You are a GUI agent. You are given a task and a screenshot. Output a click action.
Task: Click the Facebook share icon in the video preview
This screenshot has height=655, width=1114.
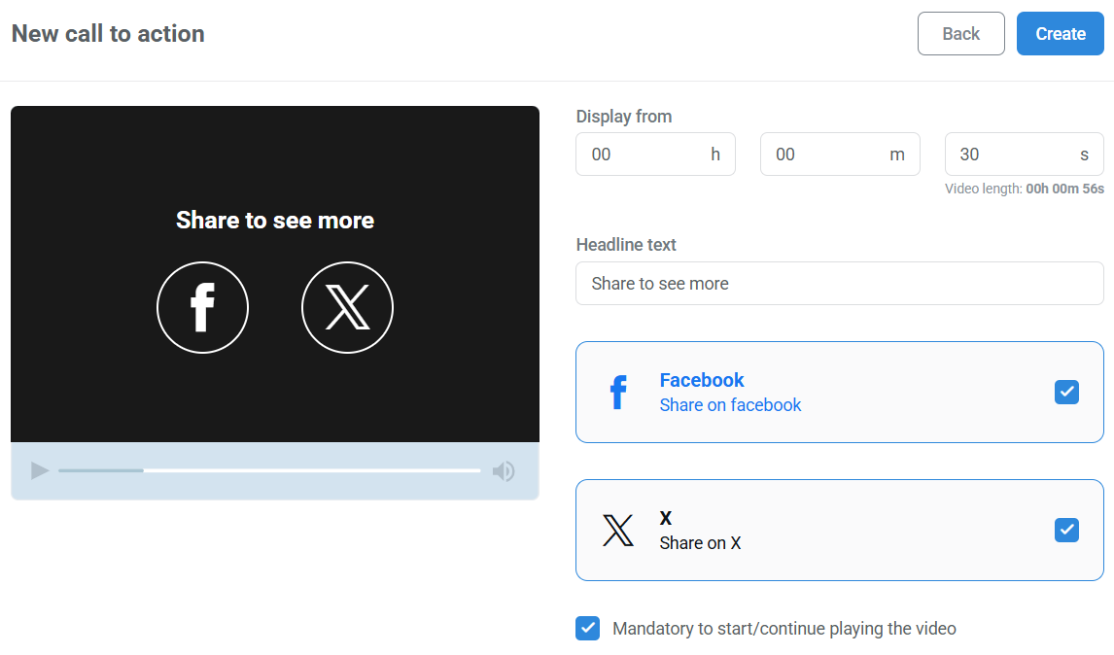pos(202,307)
